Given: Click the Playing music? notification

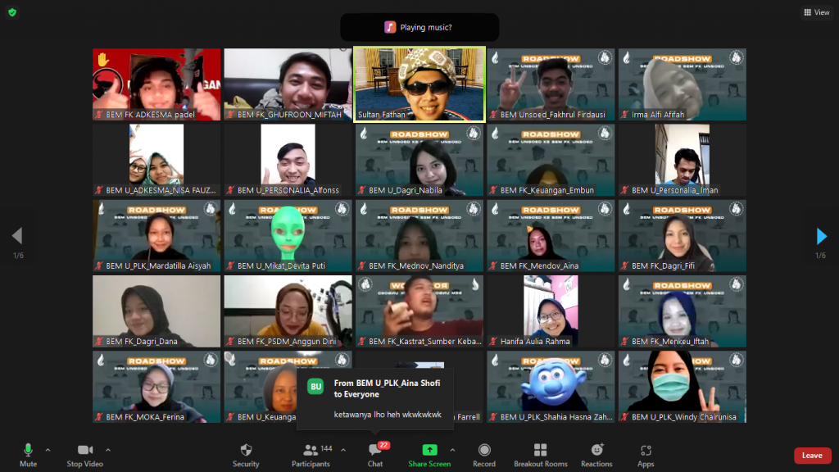Looking at the screenshot, I should (x=419, y=27).
